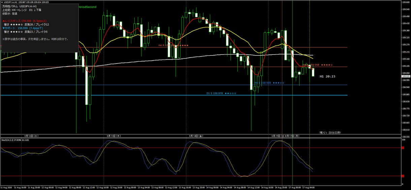Select the H4 R 159.098 resistance label
The image size is (411, 190).
[318, 65]
